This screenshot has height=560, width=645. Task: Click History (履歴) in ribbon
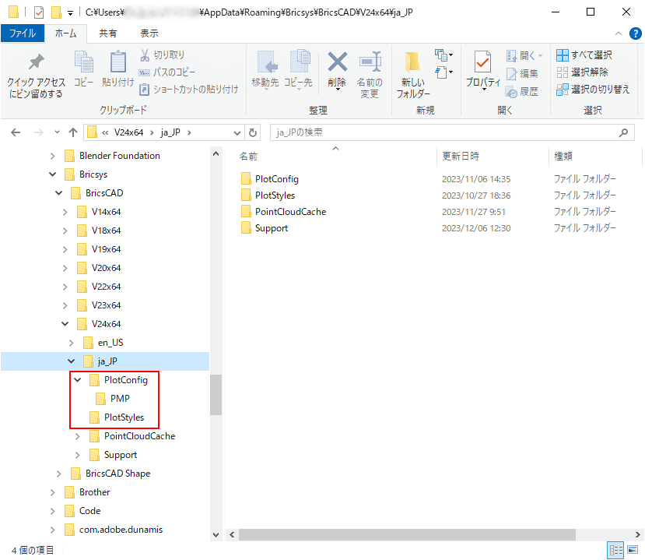click(522, 92)
